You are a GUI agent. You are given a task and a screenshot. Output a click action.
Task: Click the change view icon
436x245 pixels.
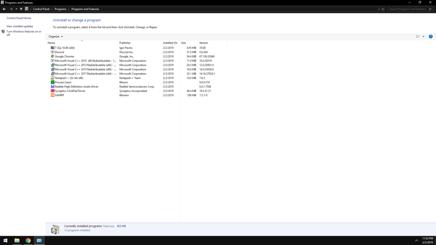click(x=418, y=37)
